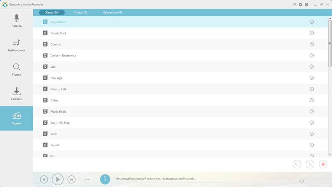Select the Dance + Electronica genre name
Screen dimensions: 332x187
[x=63, y=56]
